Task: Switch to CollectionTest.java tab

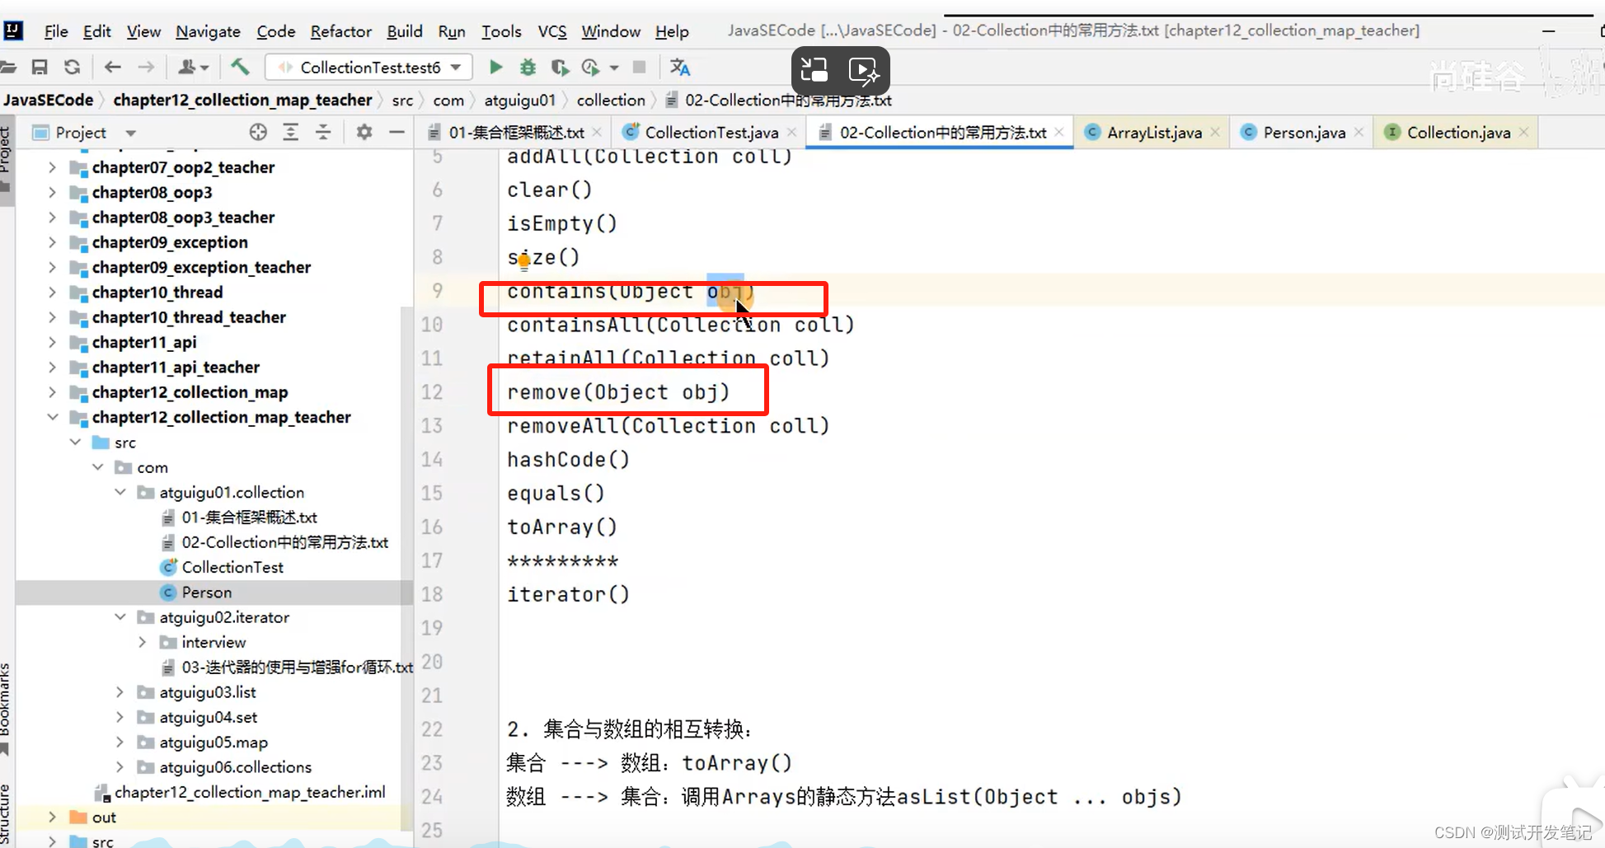Action: [711, 133]
